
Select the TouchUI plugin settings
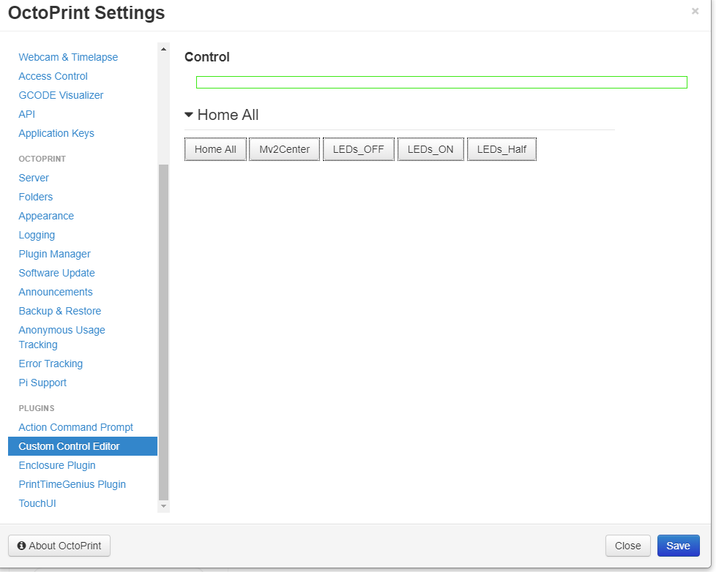click(x=37, y=503)
